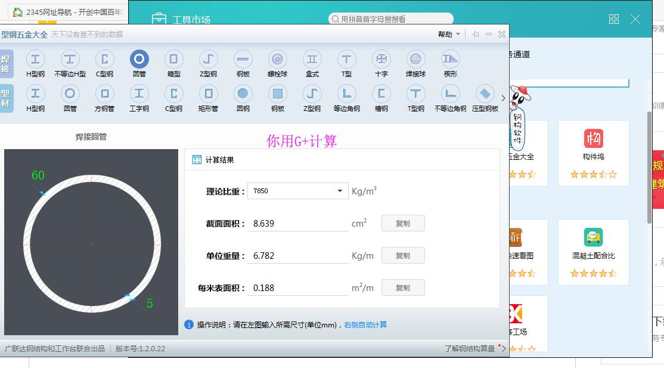
Task: Click the 操作说明 info icon
Action: 189,324
